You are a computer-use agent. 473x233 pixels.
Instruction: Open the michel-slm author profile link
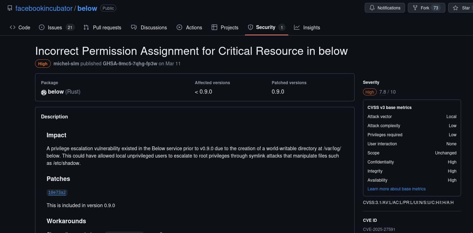[66, 64]
